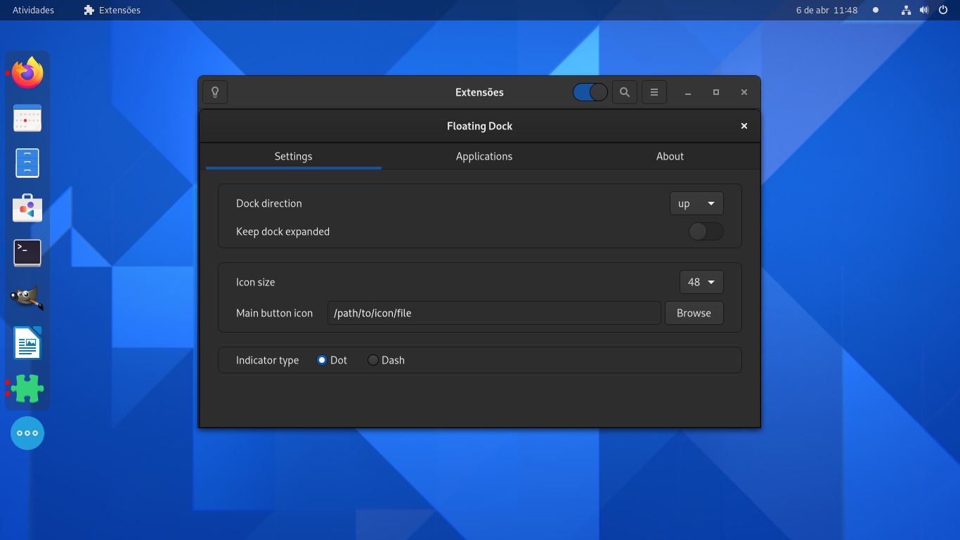Open the terminal app in the dock
The width and height of the screenshot is (960, 540).
click(27, 253)
